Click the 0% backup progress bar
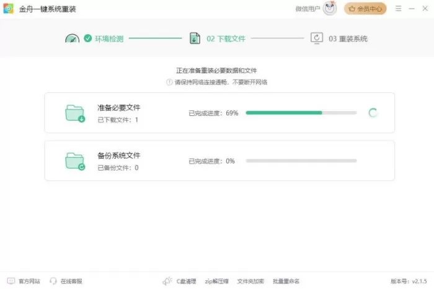The height and width of the screenshot is (289, 434). 301,161
